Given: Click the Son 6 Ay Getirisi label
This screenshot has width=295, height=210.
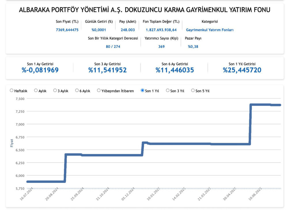Looking at the screenshot, I should coord(175,64).
